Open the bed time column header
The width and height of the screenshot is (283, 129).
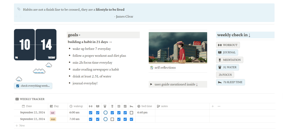point(145,106)
